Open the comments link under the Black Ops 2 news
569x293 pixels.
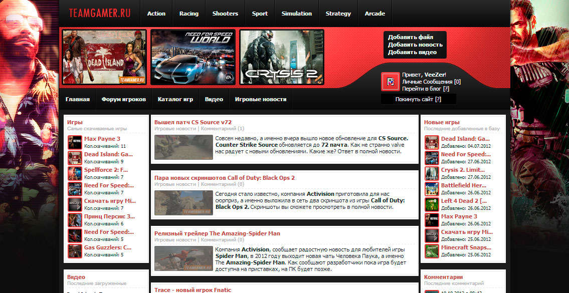click(223, 184)
